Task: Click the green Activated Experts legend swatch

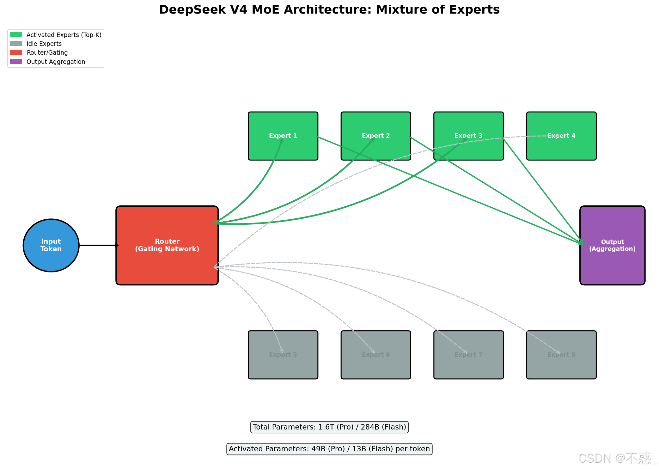Action: (x=16, y=35)
